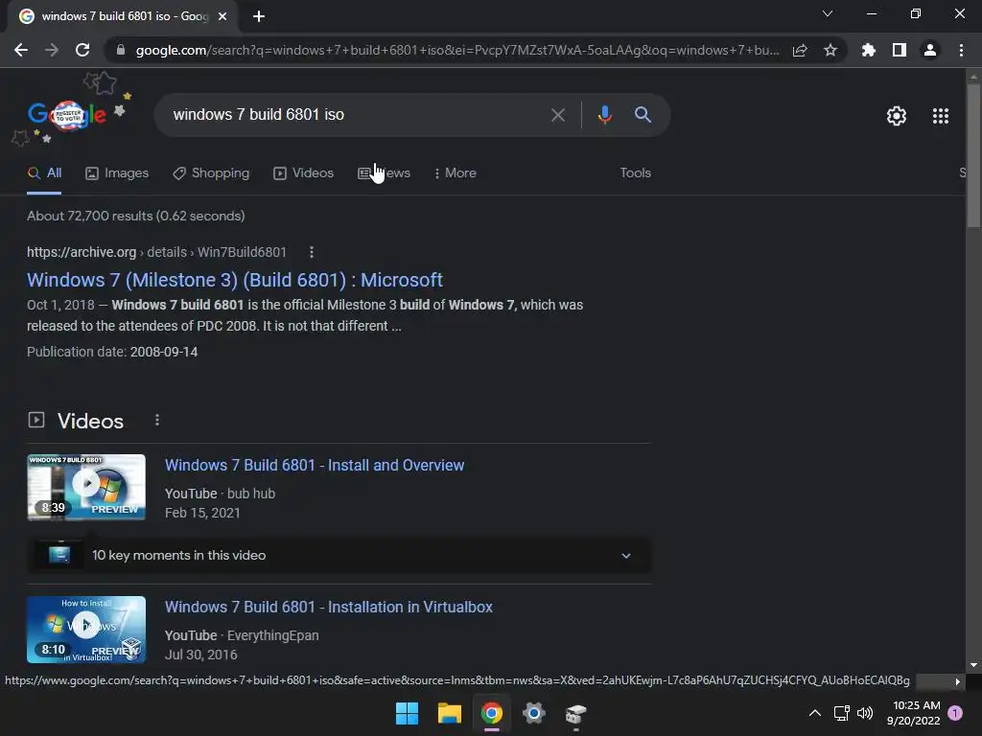Viewport: 982px width, 736px height.
Task: Click Chrome icon in taskbar
Action: [492, 713]
